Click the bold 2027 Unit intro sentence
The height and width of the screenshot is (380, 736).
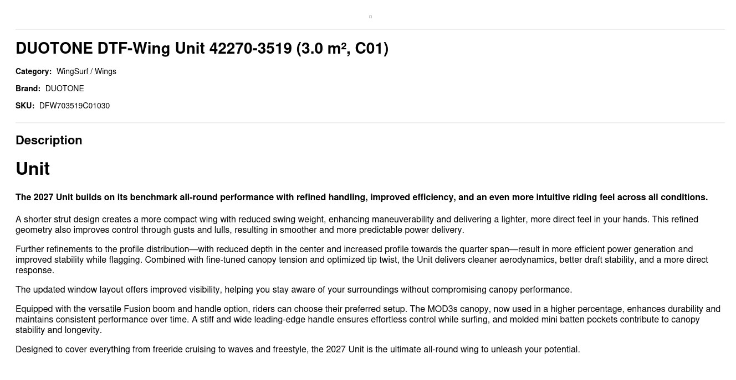361,197
